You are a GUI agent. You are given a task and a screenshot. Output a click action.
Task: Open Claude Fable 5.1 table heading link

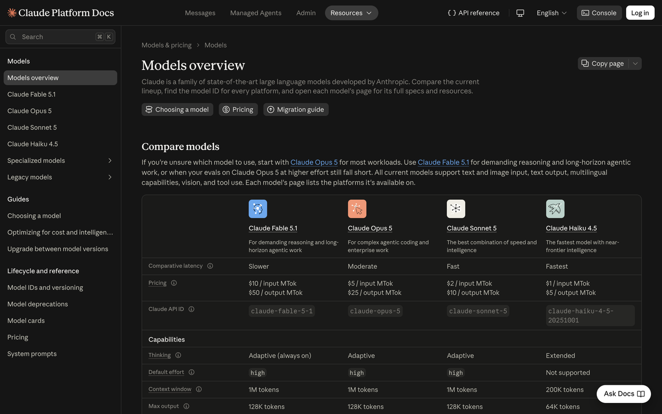pos(273,228)
